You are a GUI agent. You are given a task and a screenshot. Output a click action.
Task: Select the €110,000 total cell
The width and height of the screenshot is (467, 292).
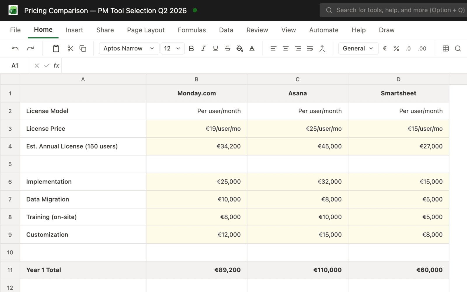tap(297, 270)
